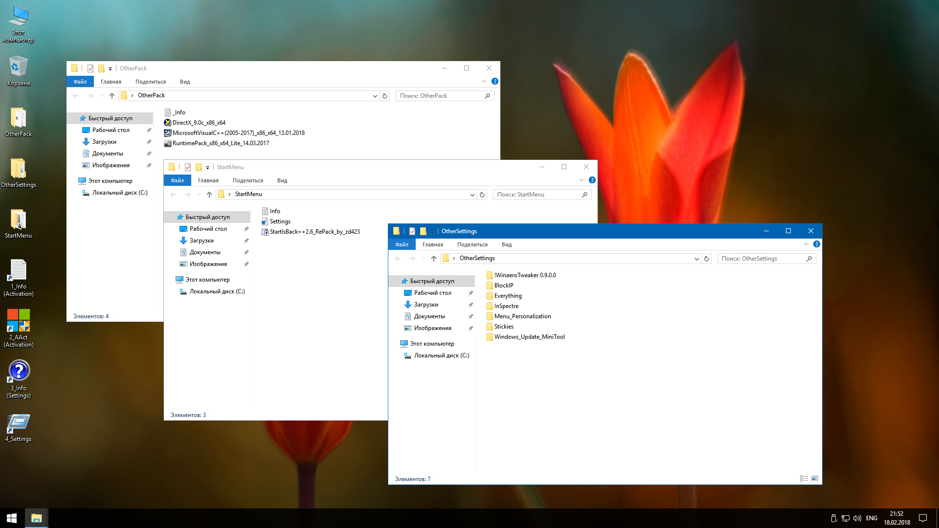Image resolution: width=939 pixels, height=528 pixels.
Task: Expand the ribbon in the OtherSettings window
Action: [806, 244]
